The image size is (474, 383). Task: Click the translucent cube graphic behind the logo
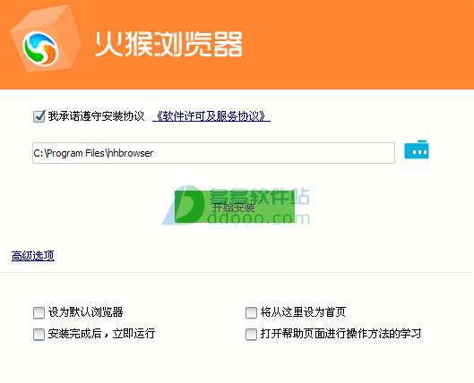46,38
